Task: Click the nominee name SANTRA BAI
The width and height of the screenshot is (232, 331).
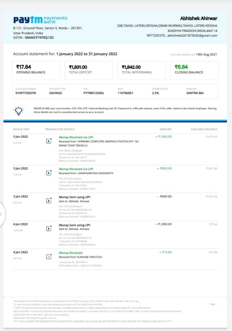Action: (195, 93)
